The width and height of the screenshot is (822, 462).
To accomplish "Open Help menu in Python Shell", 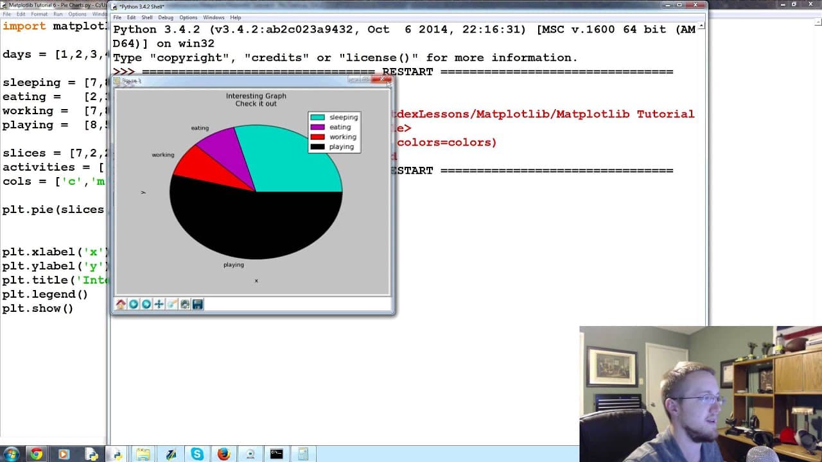I will coord(235,17).
